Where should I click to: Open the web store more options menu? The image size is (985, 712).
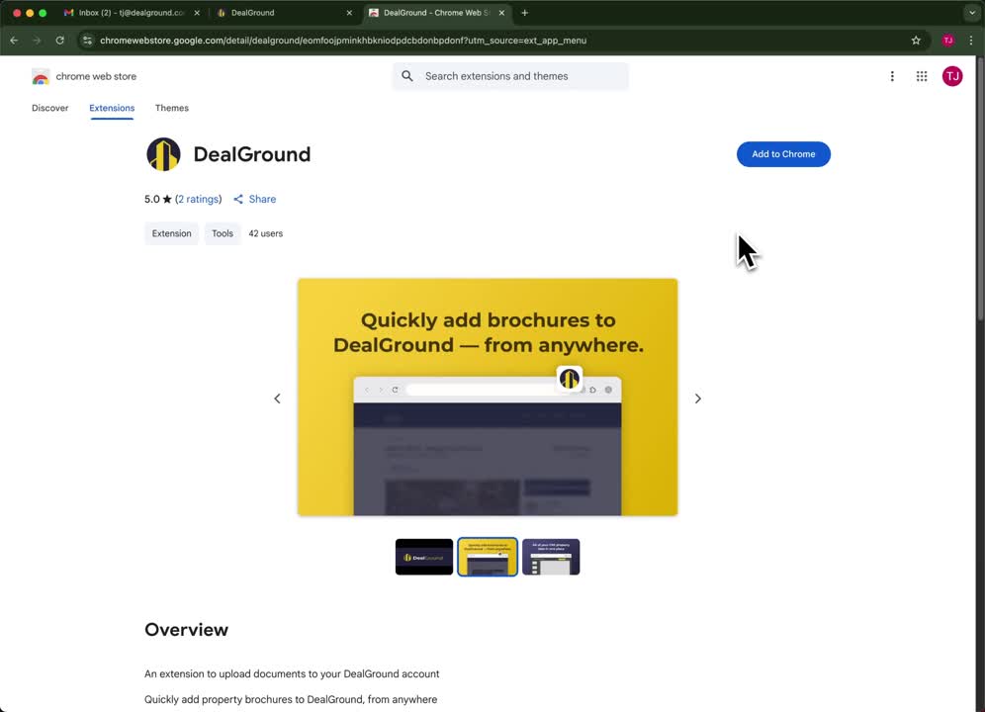coord(892,76)
